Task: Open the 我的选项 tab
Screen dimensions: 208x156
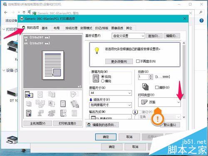Action: pyautogui.click(x=31, y=28)
